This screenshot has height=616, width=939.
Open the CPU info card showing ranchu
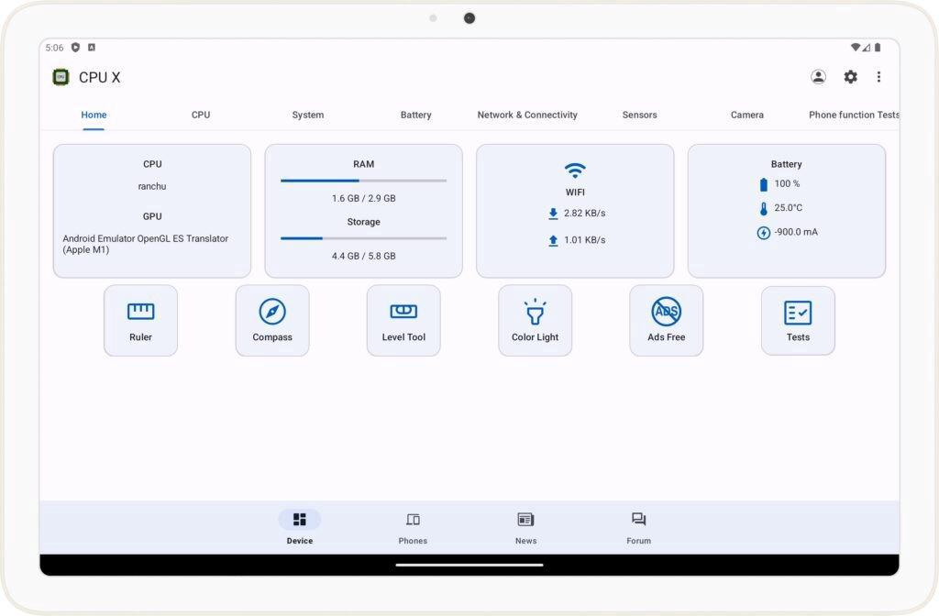pos(152,209)
